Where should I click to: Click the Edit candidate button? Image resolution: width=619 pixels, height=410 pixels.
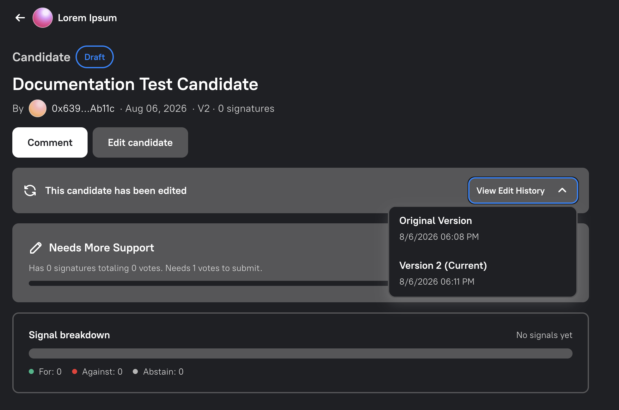(140, 142)
